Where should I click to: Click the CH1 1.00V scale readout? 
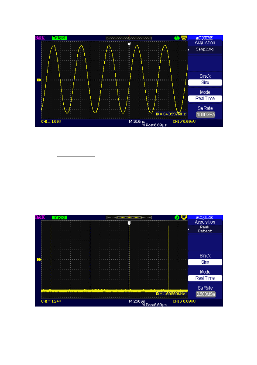(x=51, y=122)
